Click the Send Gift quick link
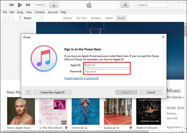 (172, 118)
